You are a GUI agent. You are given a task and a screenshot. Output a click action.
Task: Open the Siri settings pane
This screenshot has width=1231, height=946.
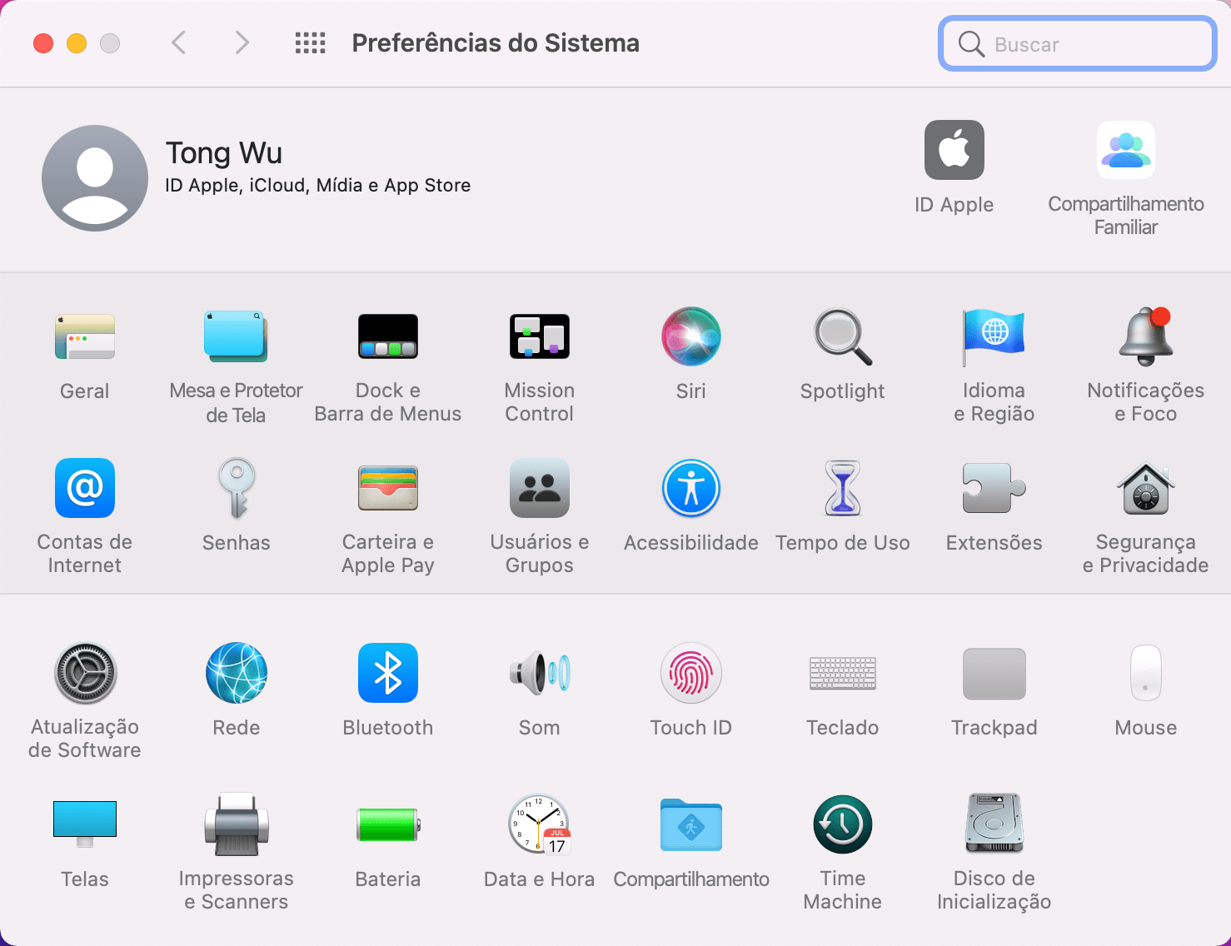tap(690, 337)
